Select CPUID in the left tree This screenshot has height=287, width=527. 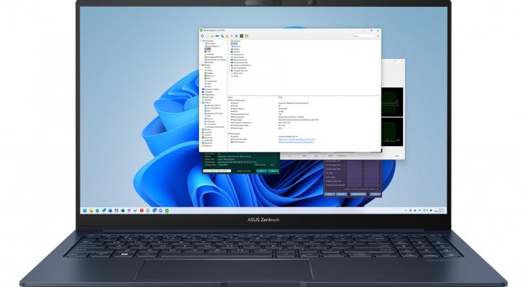209,70
